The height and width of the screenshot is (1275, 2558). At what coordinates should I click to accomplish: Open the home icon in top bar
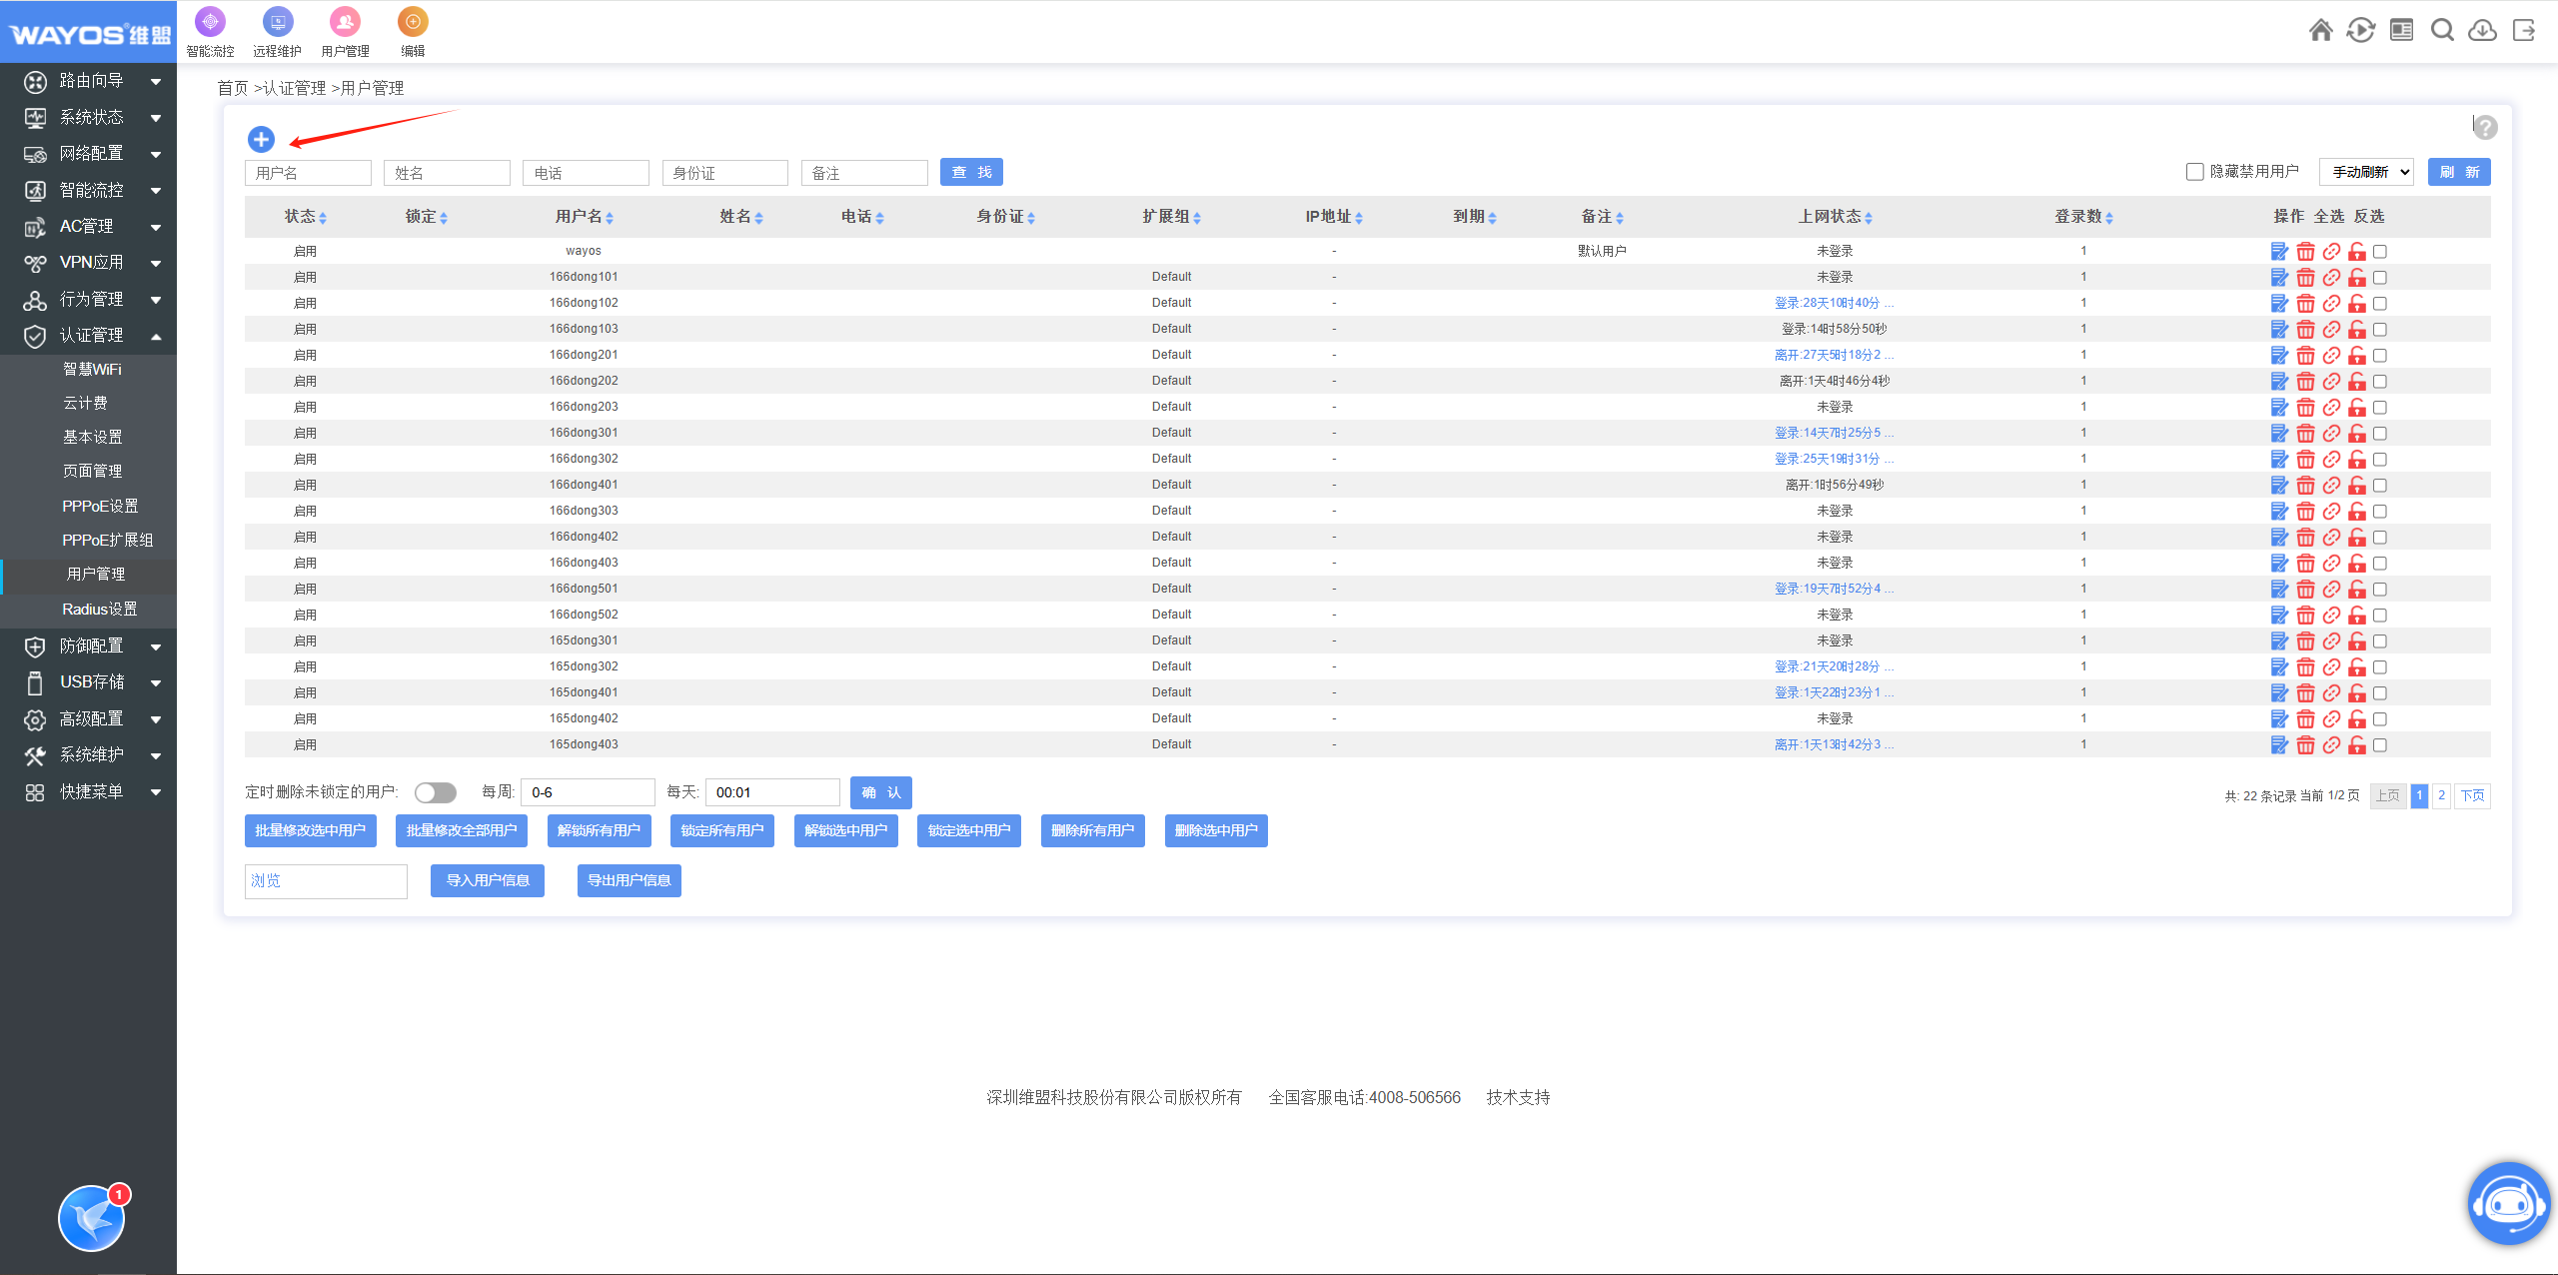pos(2321,31)
